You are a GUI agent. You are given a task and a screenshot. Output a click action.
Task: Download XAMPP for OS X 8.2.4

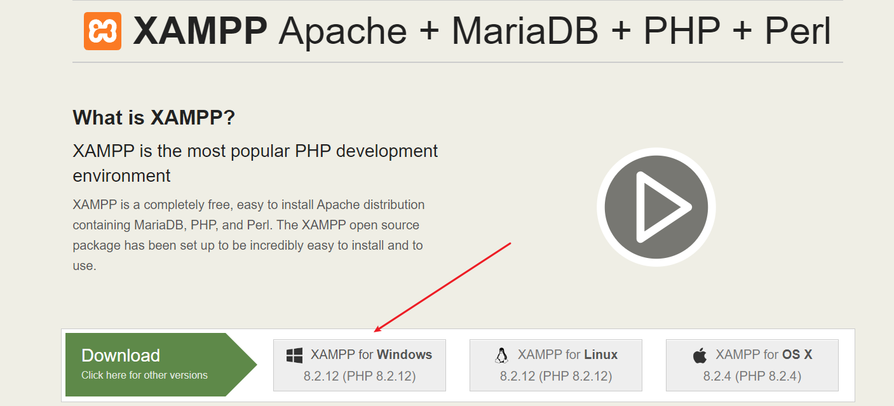coord(752,365)
